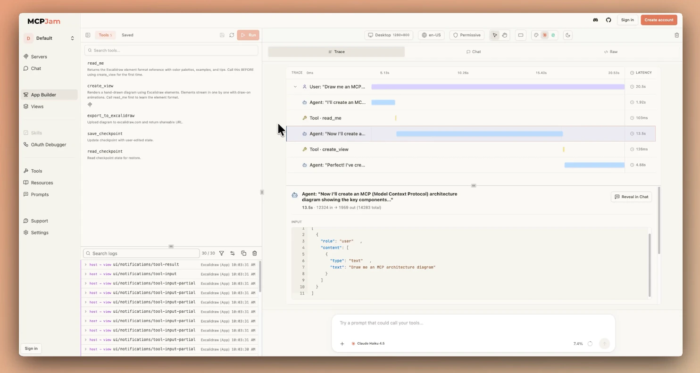
Task: Refresh the tools with the reload icon
Action: tap(232, 35)
